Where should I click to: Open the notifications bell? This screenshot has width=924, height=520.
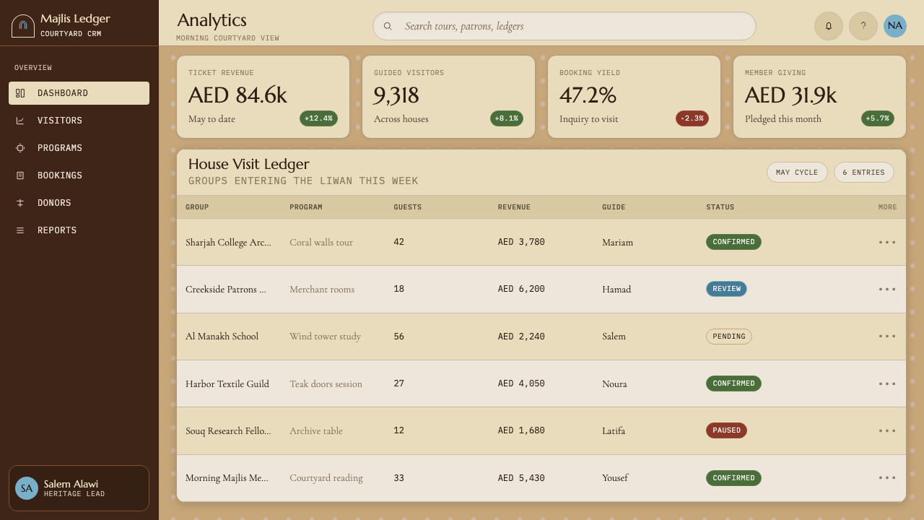pyautogui.click(x=829, y=26)
